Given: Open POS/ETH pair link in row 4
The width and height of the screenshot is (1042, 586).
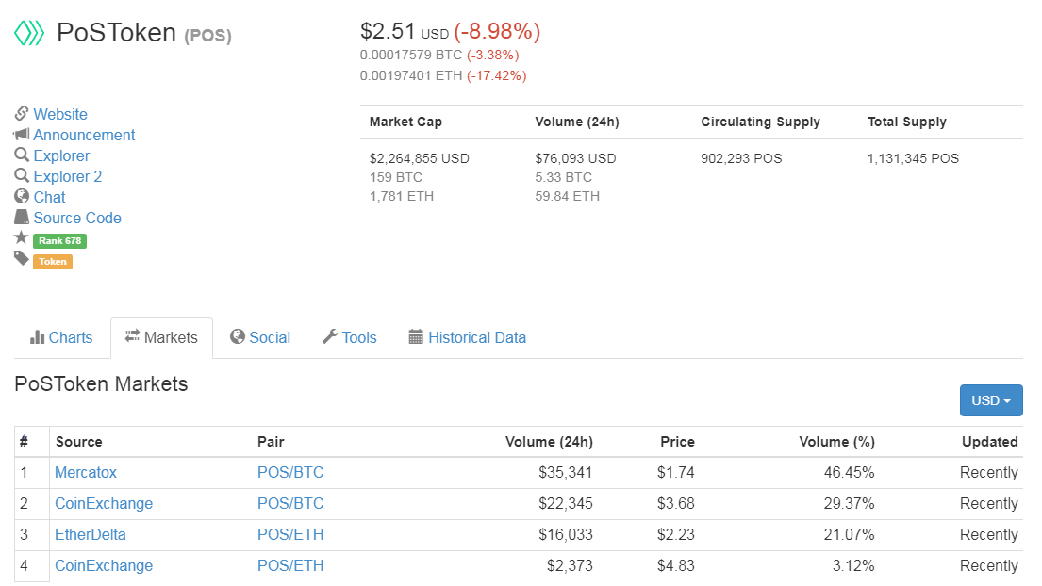Looking at the screenshot, I should pyautogui.click(x=290, y=566).
